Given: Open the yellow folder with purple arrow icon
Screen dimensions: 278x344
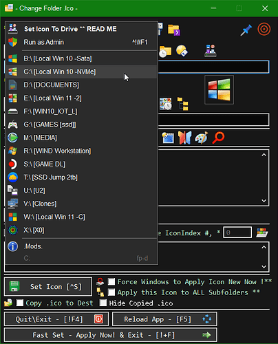Looking at the screenshot, I should pyautogui.click(x=174, y=30).
